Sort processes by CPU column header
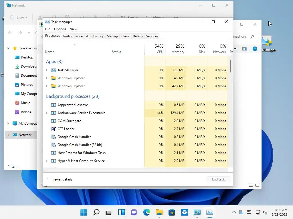 tap(155, 49)
